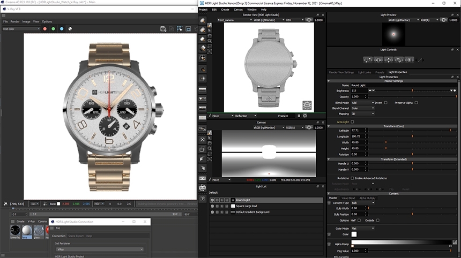
Task: Click the first Light Controls icon
Action: pyautogui.click(x=368, y=60)
